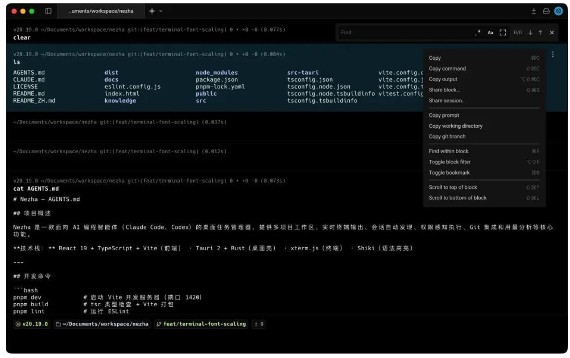Click eslint.config.js in ls output

click(132, 87)
